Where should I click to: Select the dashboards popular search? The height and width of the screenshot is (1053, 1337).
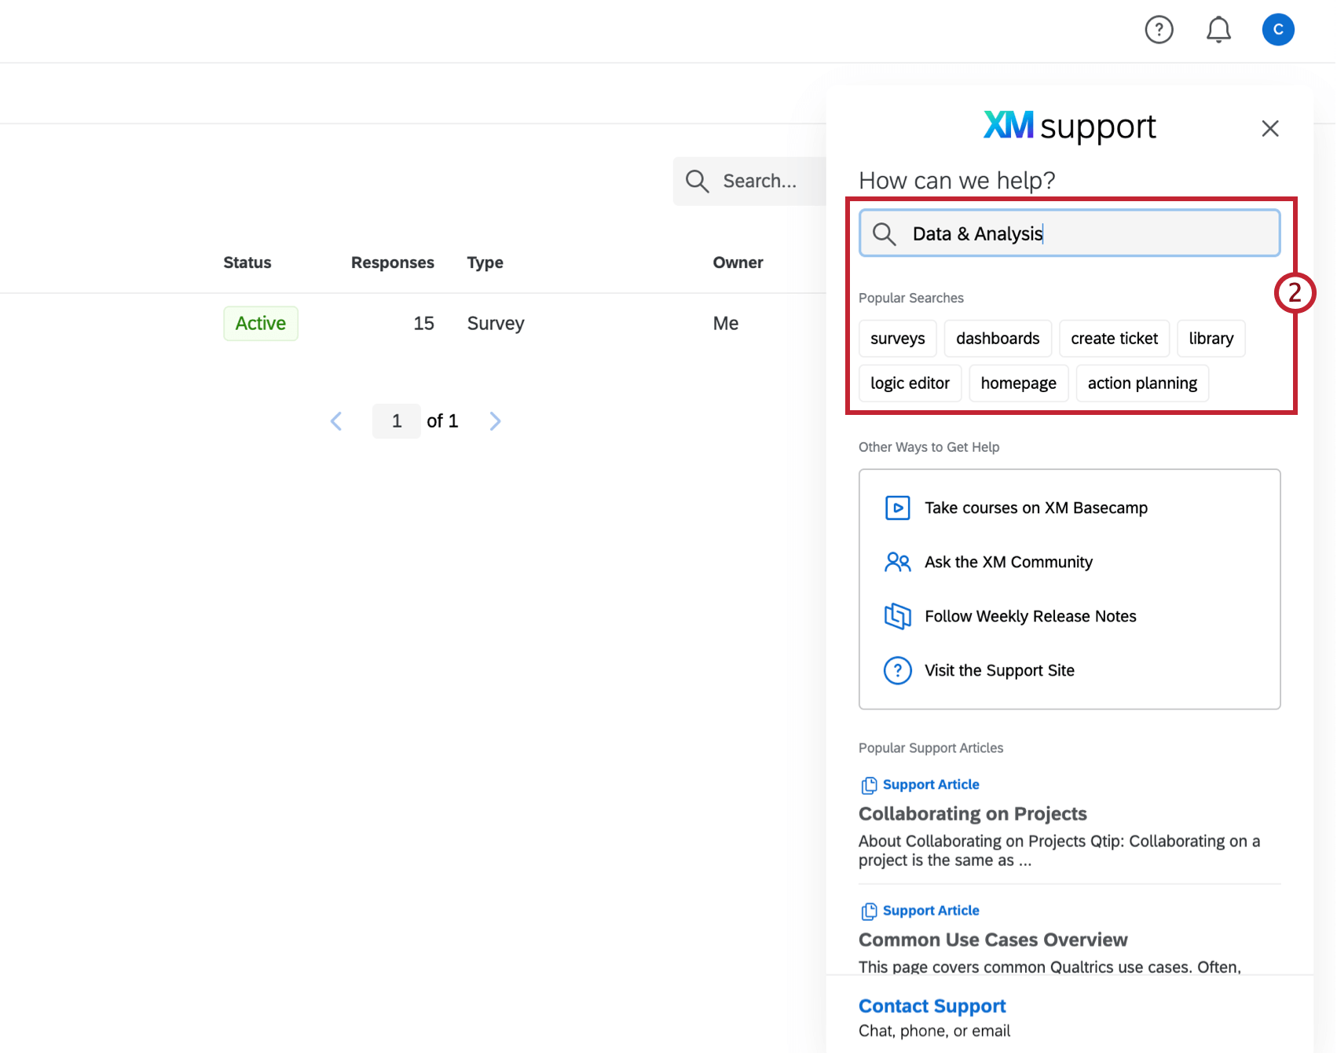tap(998, 339)
